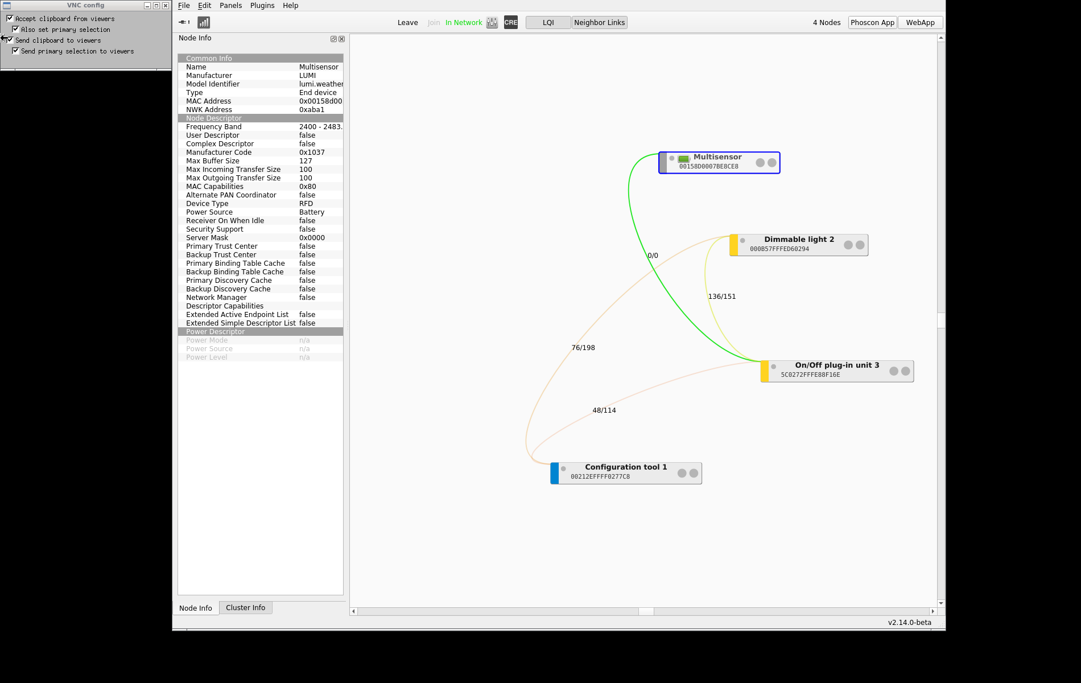This screenshot has height=683, width=1081.
Task: Toggle the LQI display button
Action: click(x=548, y=23)
